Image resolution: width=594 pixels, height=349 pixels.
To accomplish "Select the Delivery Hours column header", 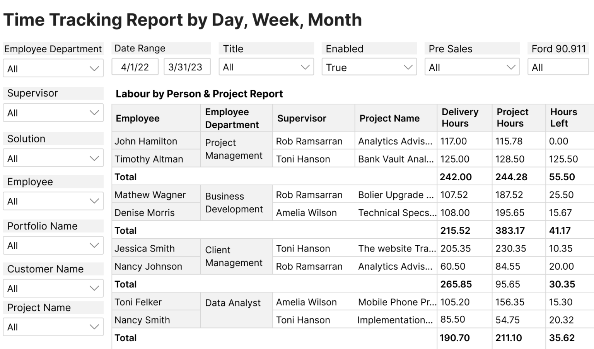I will (463, 118).
